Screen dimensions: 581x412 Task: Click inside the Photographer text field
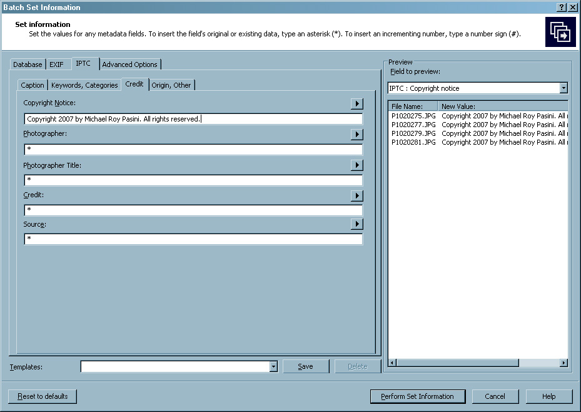pos(193,150)
